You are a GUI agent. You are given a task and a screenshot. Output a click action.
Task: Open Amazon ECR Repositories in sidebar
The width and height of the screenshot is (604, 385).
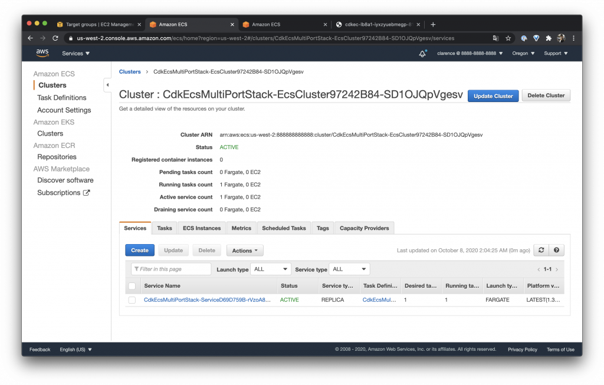click(x=57, y=157)
